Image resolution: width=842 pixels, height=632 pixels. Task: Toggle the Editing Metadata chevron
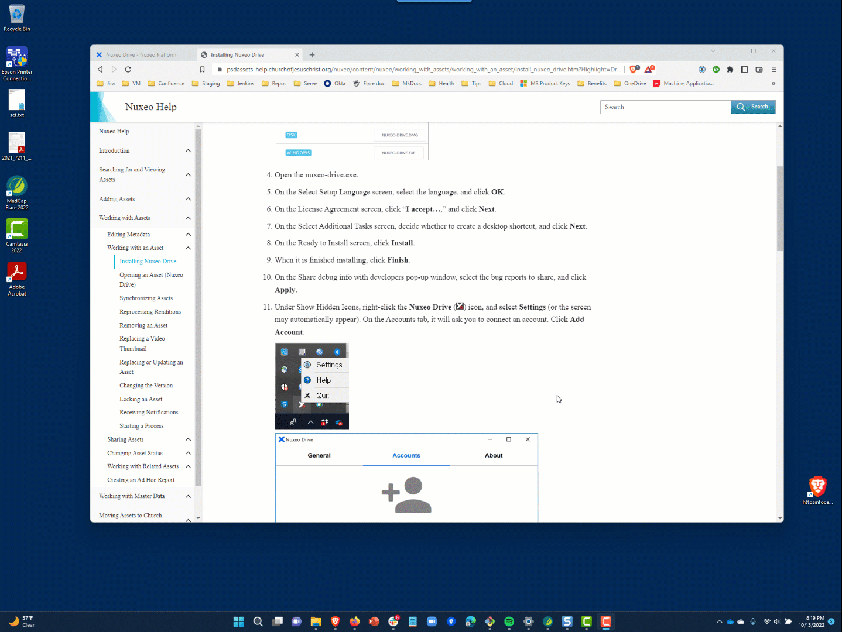click(x=188, y=235)
